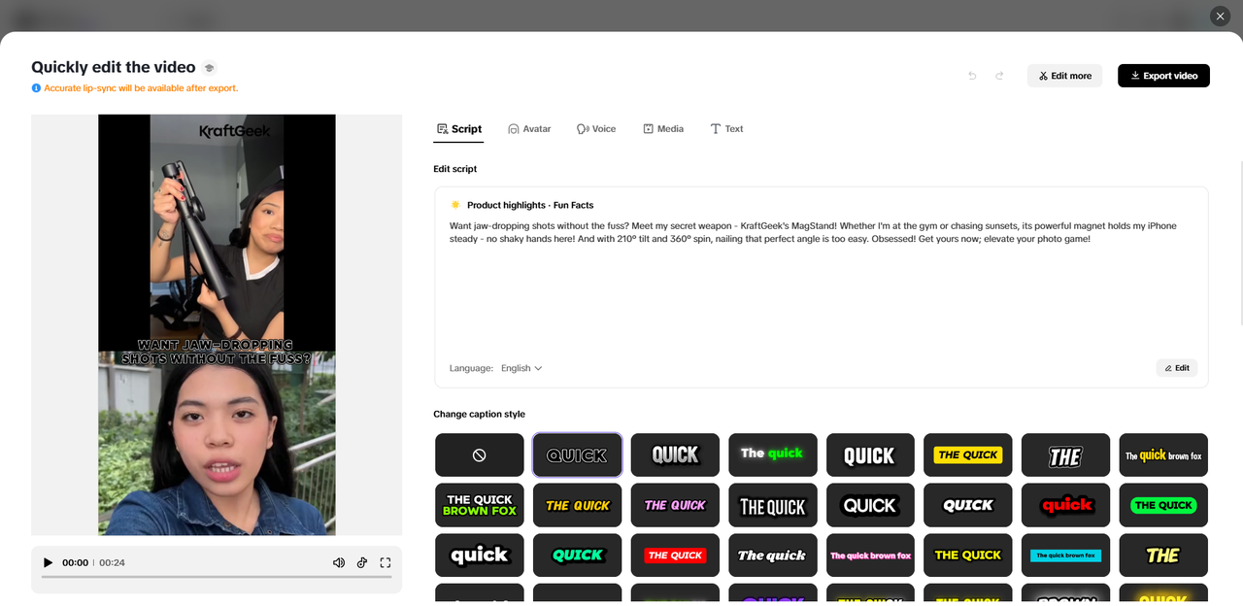Expand the Edit more menu
This screenshot has height=606, width=1243.
point(1064,75)
